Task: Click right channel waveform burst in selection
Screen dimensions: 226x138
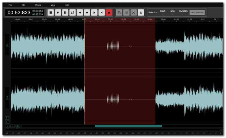Action: pyautogui.click(x=113, y=99)
